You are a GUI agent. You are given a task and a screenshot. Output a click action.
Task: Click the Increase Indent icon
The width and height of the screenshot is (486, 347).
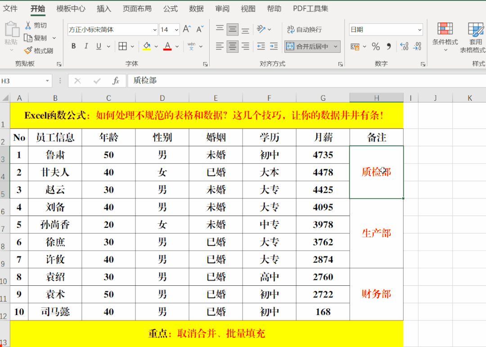[x=274, y=46]
